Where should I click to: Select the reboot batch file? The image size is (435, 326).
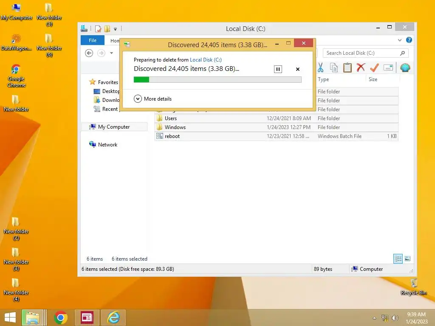pos(276,136)
